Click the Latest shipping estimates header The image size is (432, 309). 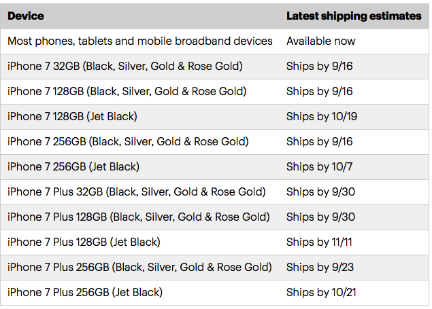(x=354, y=16)
